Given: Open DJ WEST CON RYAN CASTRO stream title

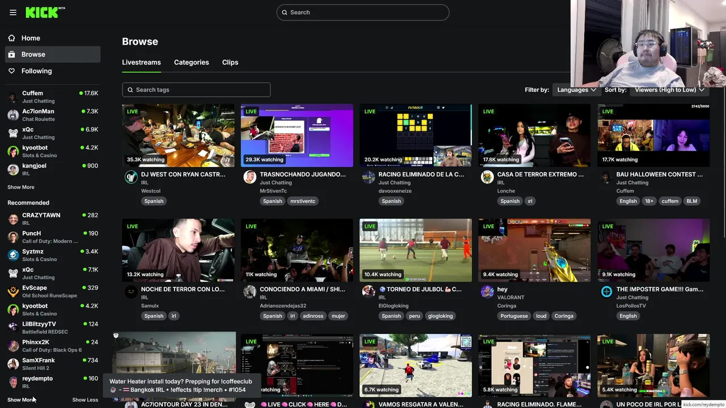Looking at the screenshot, I should tap(183, 175).
